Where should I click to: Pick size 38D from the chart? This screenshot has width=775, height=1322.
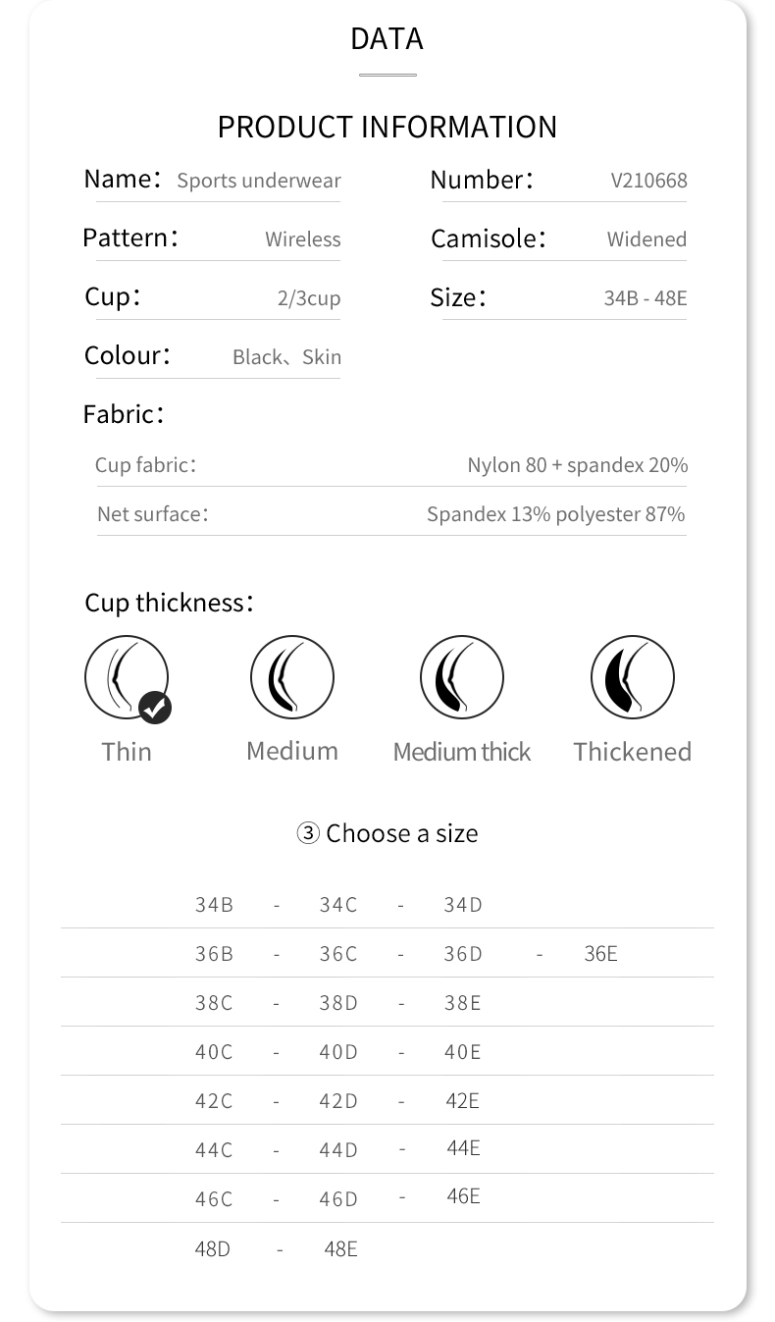pos(338,1003)
